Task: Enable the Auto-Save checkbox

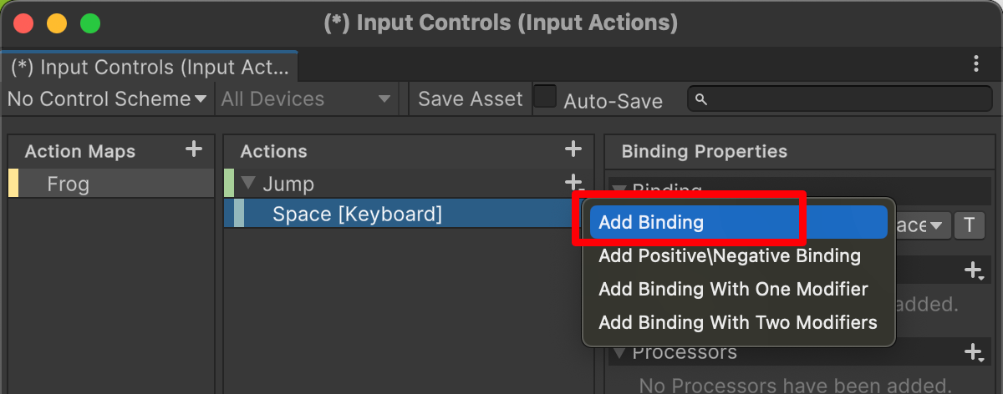Action: [x=545, y=97]
